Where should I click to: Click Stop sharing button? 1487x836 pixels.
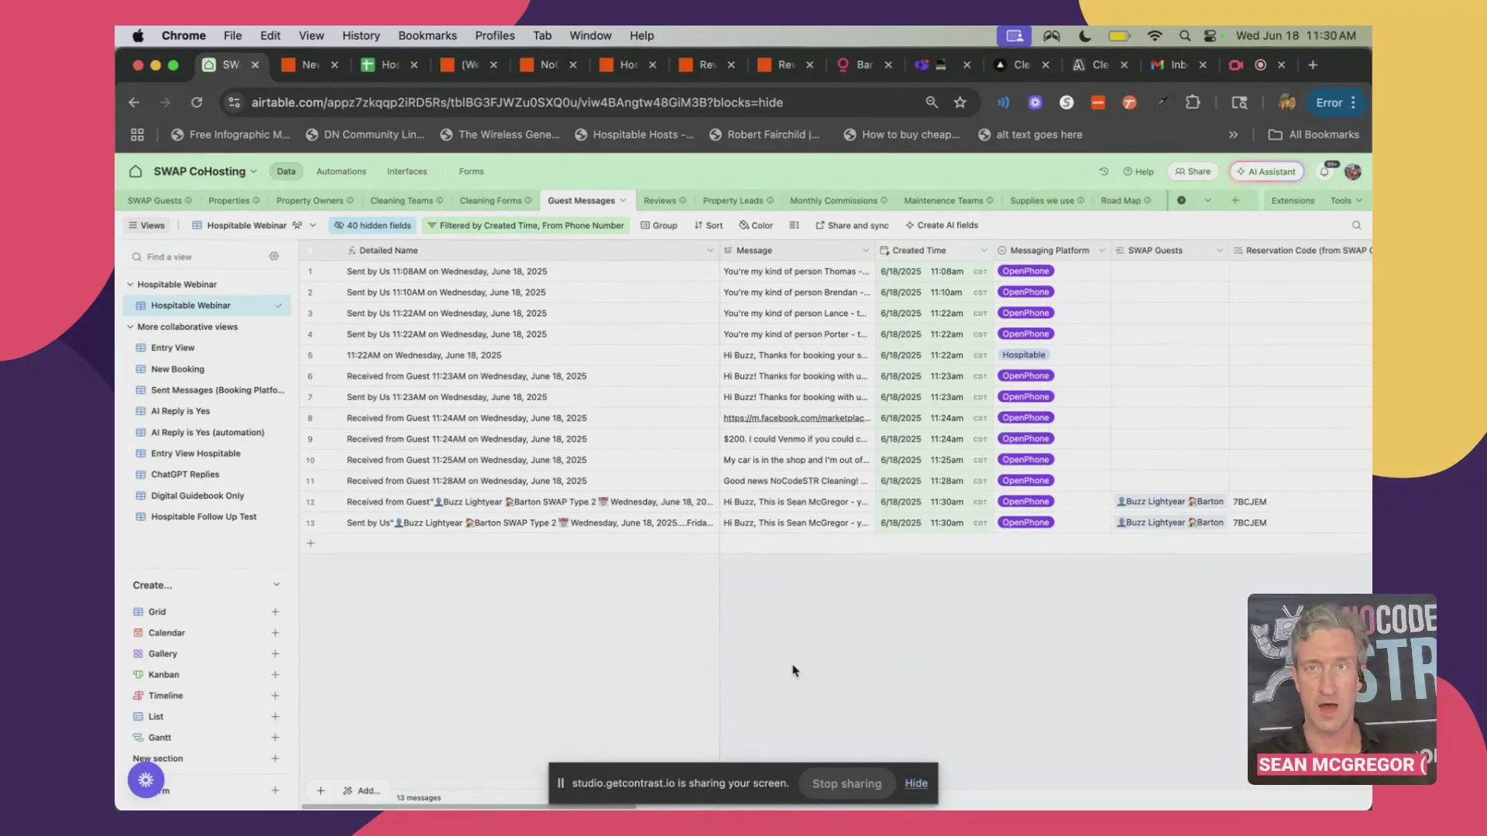(x=847, y=783)
